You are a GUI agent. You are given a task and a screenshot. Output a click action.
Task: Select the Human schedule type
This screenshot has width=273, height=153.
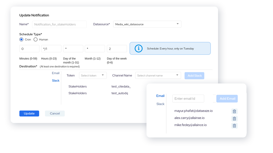(x=36, y=40)
